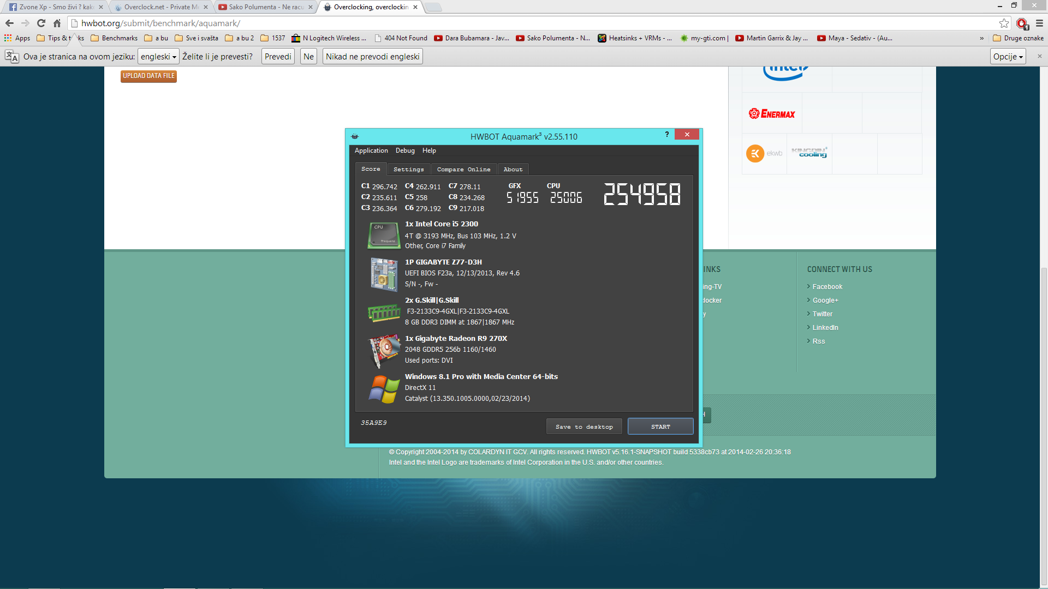Switch to the Settings tab
1048x589 pixels.
409,170
